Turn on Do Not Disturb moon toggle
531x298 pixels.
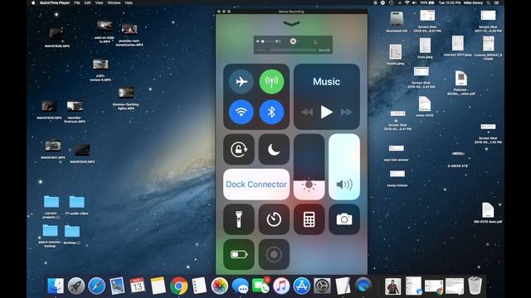click(274, 149)
